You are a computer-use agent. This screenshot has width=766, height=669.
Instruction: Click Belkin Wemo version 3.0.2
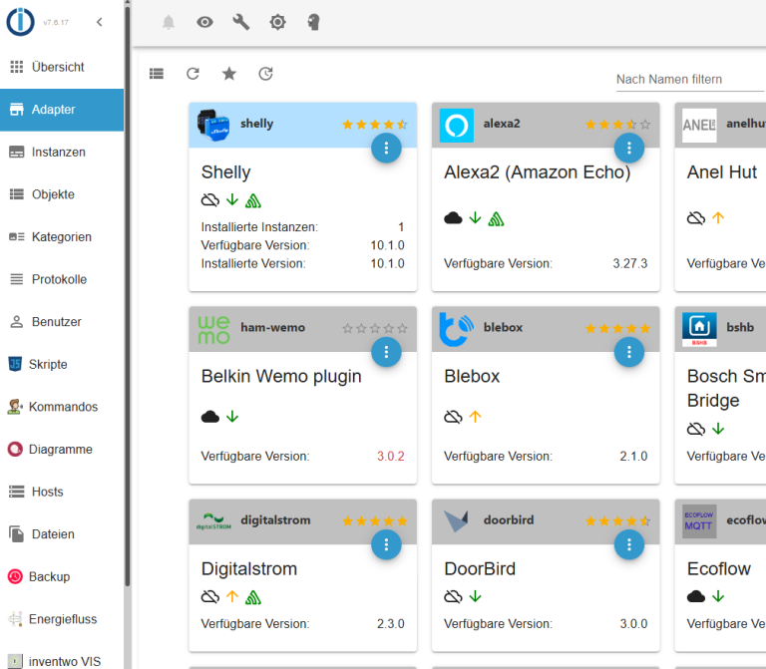pyautogui.click(x=390, y=456)
